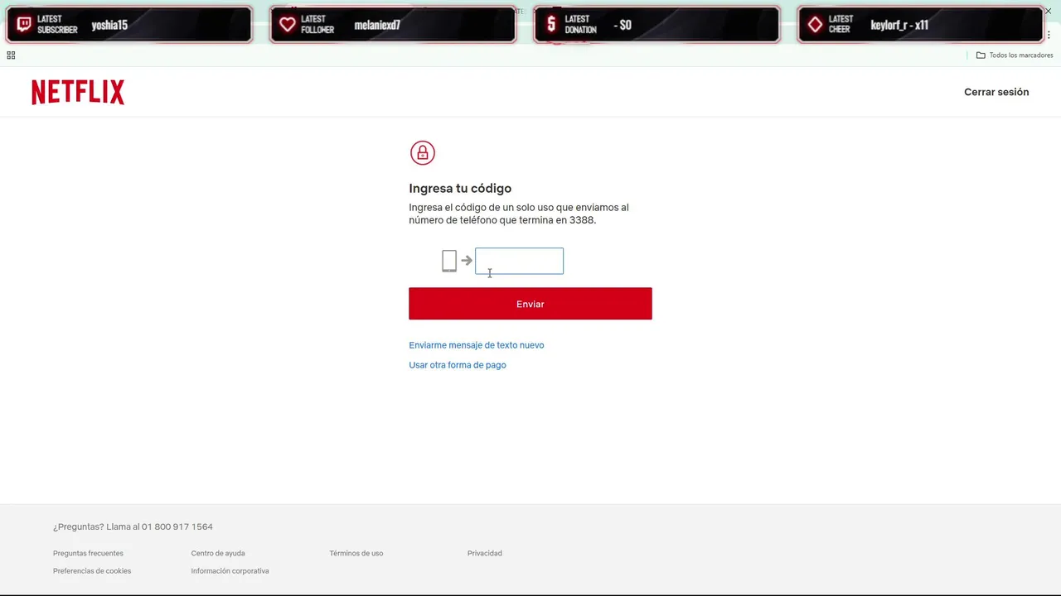Open Centro de ayuda footer link
The width and height of the screenshot is (1061, 596).
point(218,553)
